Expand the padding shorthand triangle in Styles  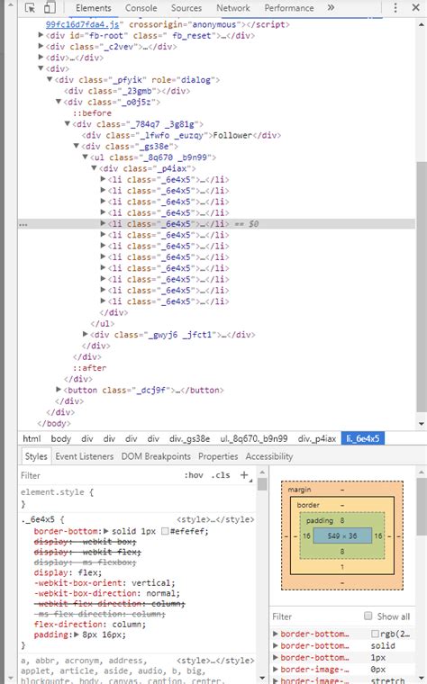77,634
